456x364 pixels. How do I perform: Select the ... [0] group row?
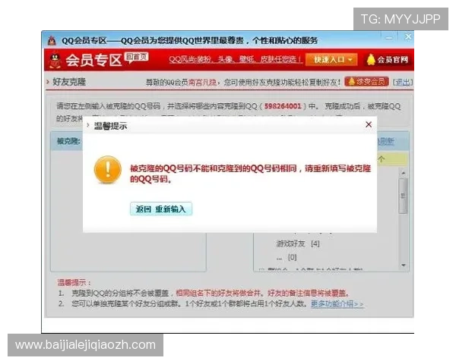click(287, 257)
